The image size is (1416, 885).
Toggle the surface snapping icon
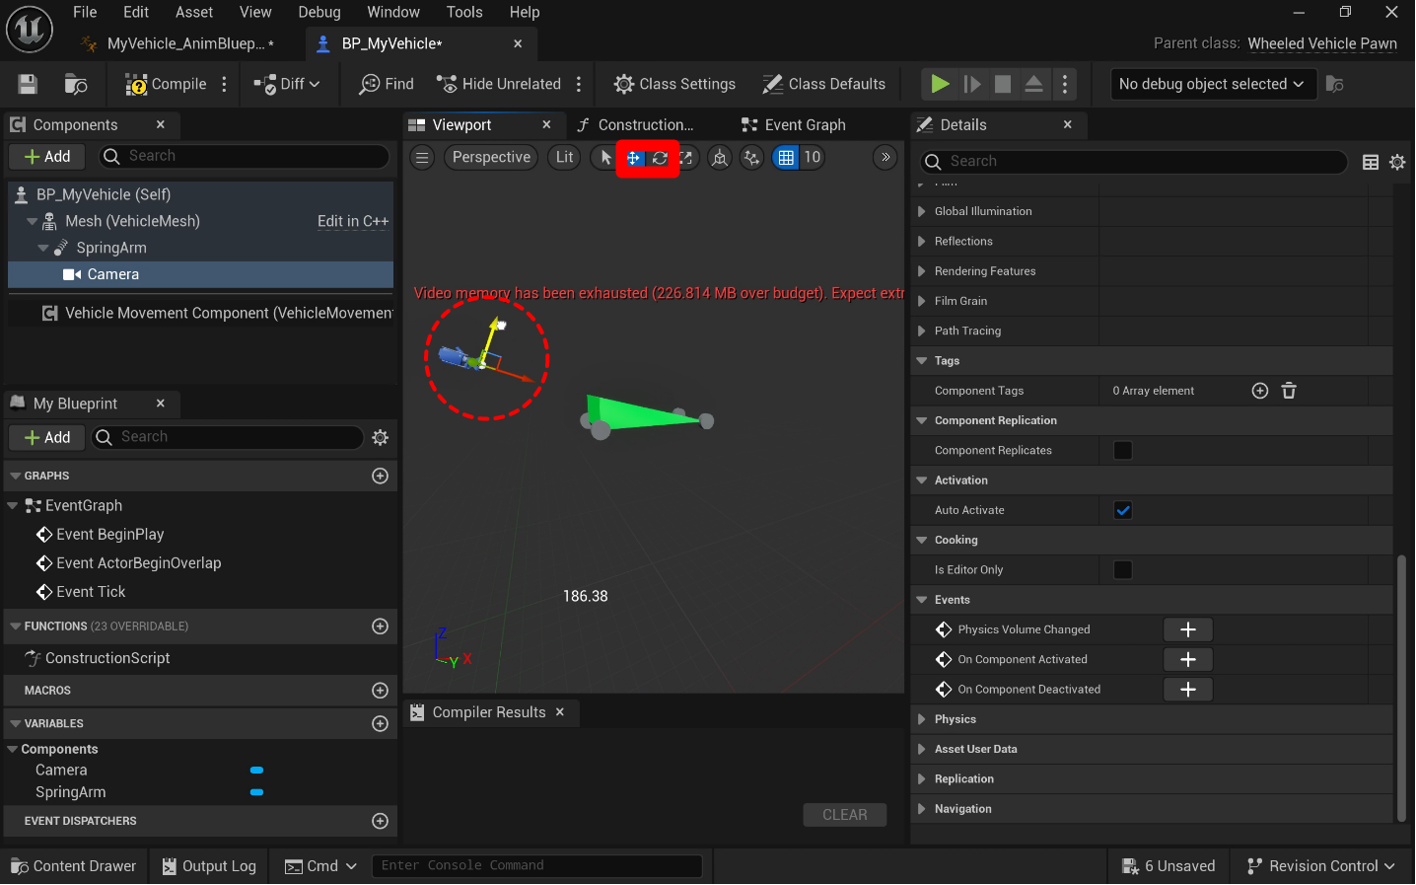coord(751,158)
